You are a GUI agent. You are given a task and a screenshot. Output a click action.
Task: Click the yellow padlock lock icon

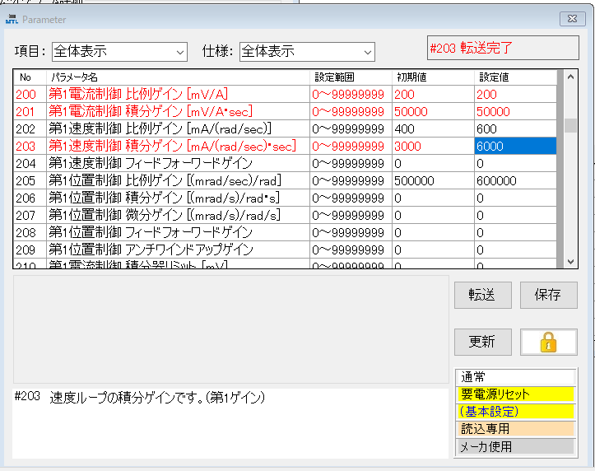click(549, 342)
